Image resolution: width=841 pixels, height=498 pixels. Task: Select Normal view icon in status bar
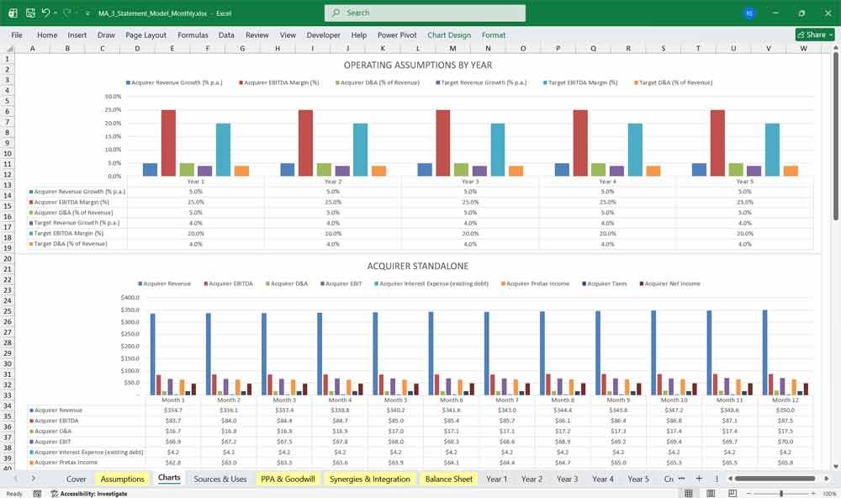point(689,493)
